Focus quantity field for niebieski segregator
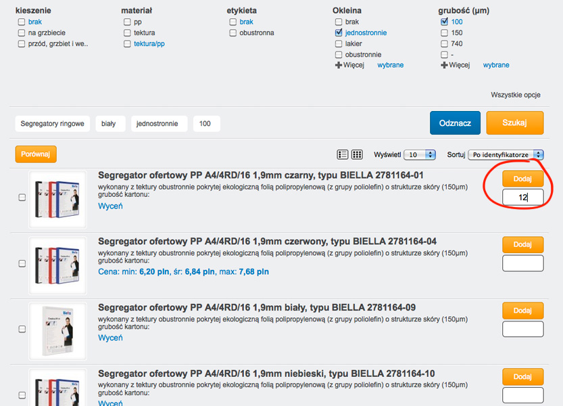This screenshot has height=406, width=563. [x=523, y=395]
